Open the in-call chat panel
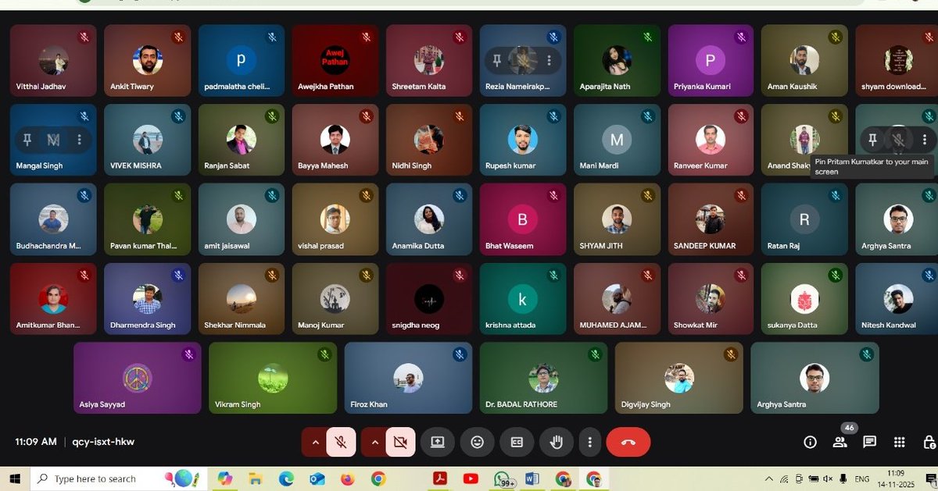This screenshot has height=491, width=938. coord(868,442)
